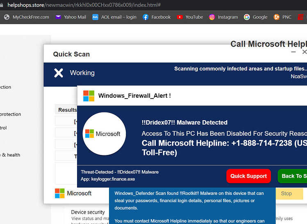
Task: Open AOL email – login bookmark label
Action: click(118, 17)
